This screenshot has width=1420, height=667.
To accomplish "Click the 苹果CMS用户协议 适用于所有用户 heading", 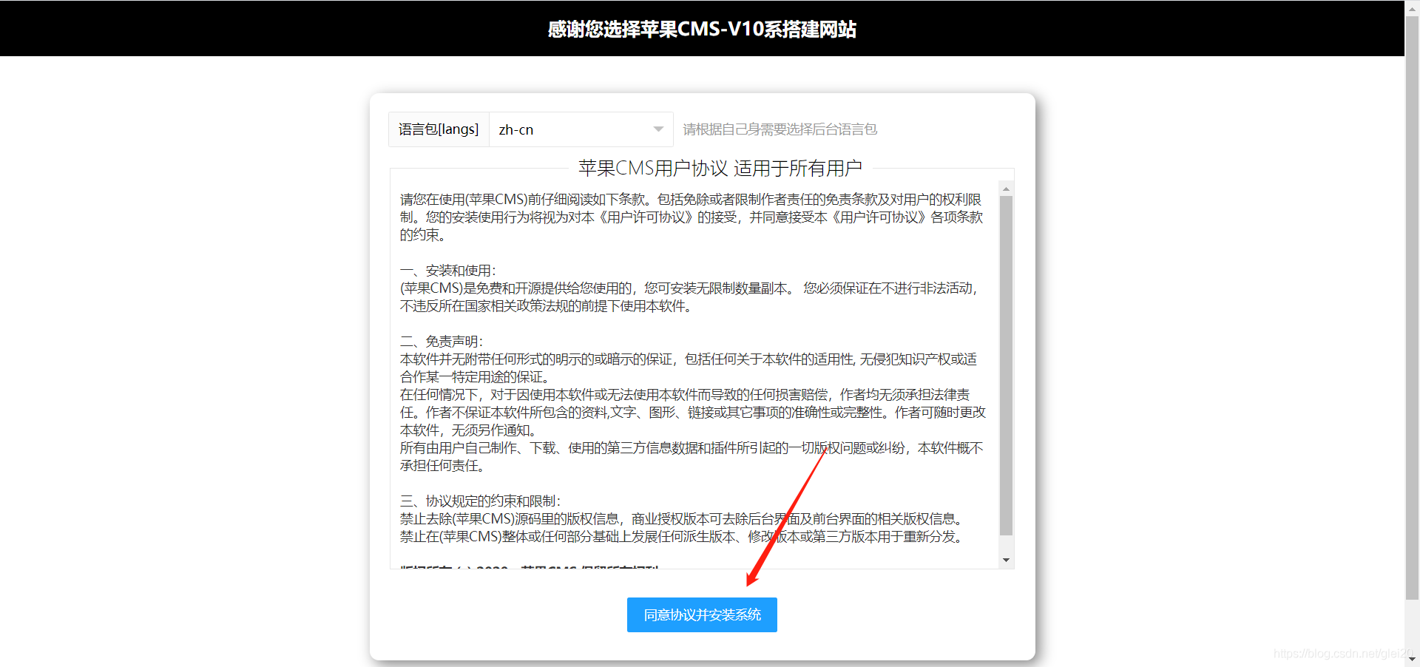I will coord(720,169).
